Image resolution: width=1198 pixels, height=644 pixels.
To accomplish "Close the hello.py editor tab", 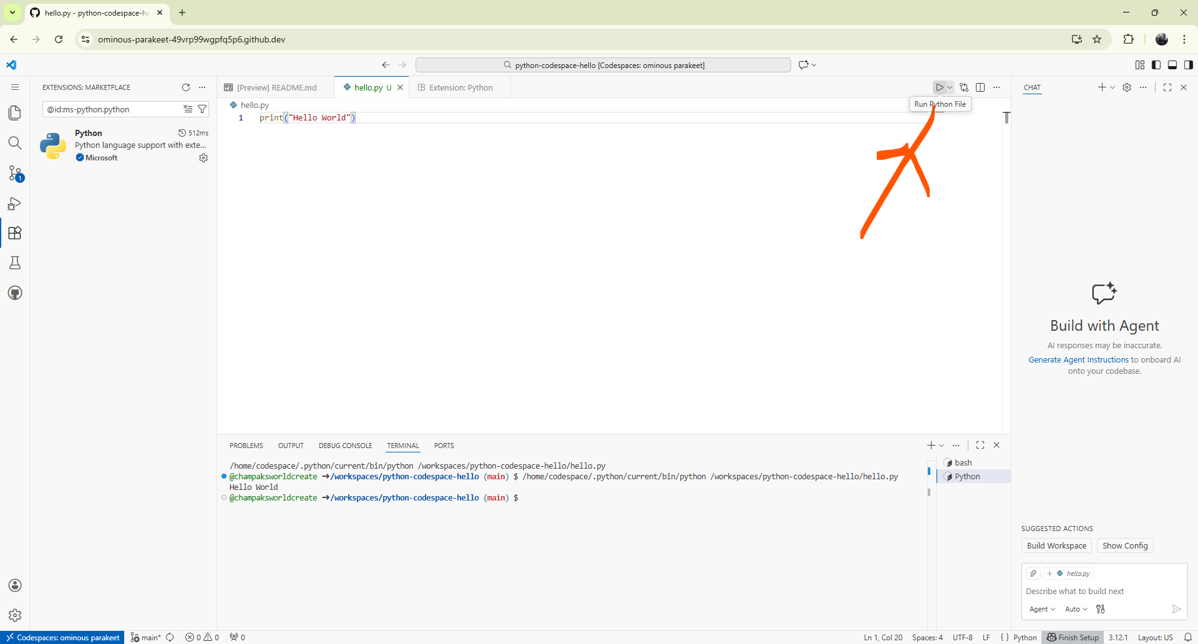I will (x=401, y=87).
